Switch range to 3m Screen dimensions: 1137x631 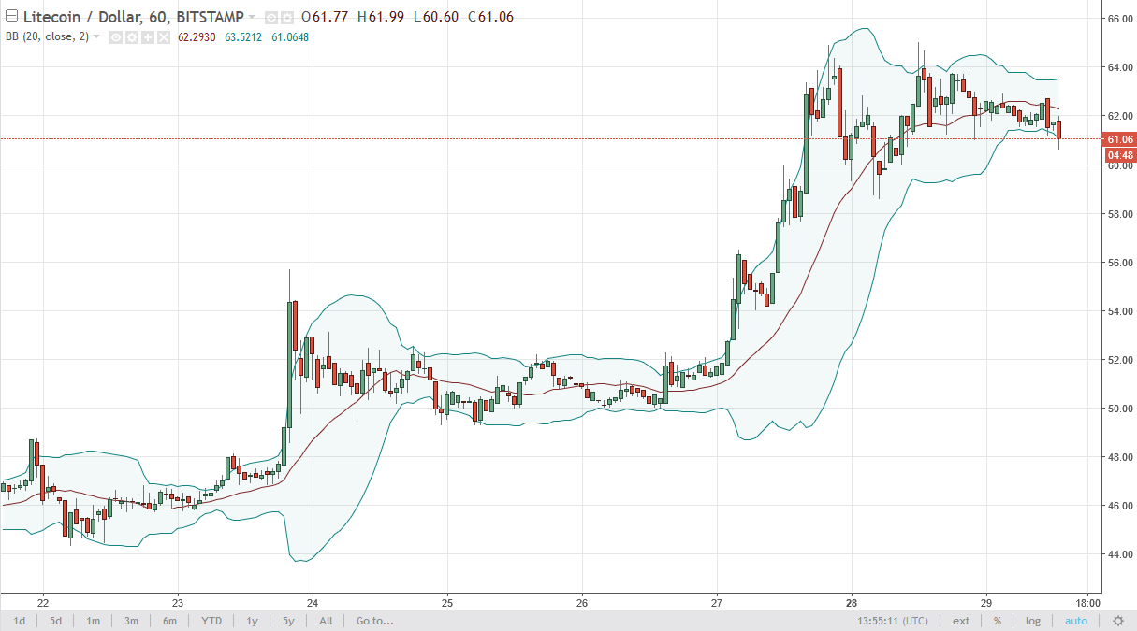(131, 621)
